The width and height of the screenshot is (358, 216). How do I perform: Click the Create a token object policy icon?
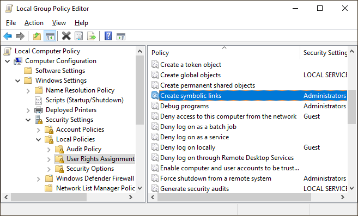[155, 65]
